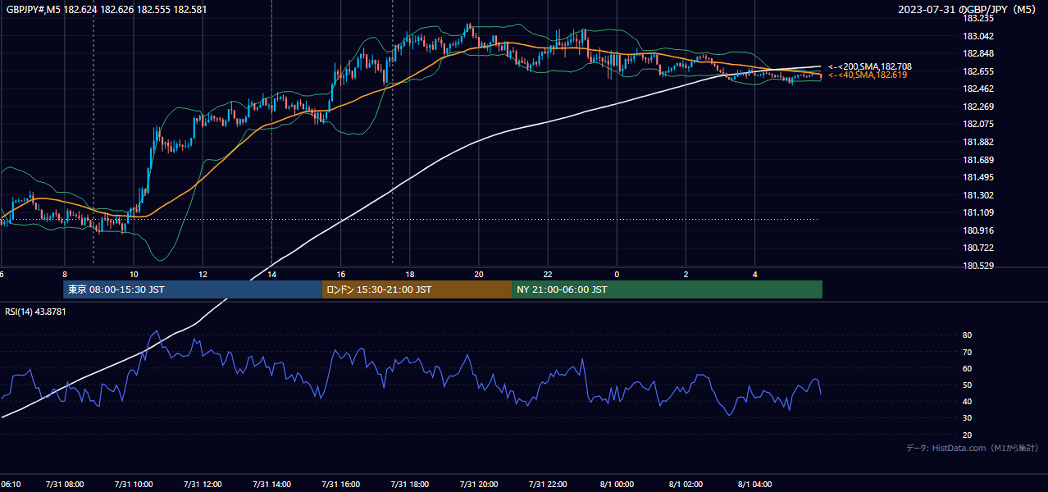Image resolution: width=1048 pixels, height=492 pixels.
Task: Click the 200 SMA label showing 182.708
Action: 870,66
